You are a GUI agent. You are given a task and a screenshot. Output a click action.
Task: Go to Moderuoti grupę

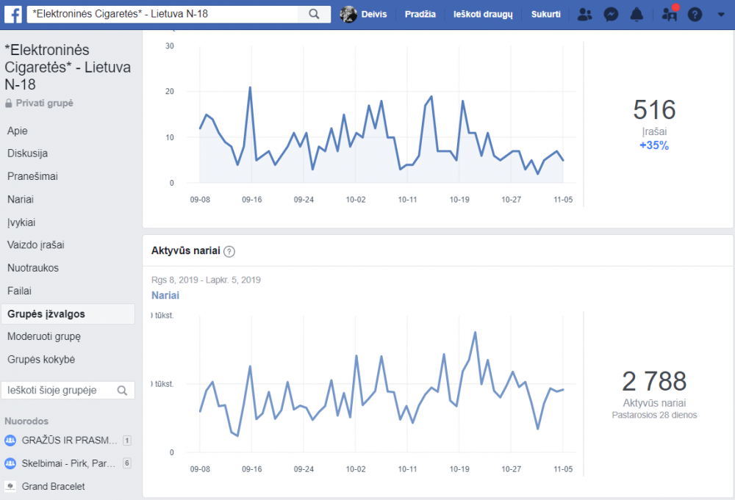(x=44, y=336)
